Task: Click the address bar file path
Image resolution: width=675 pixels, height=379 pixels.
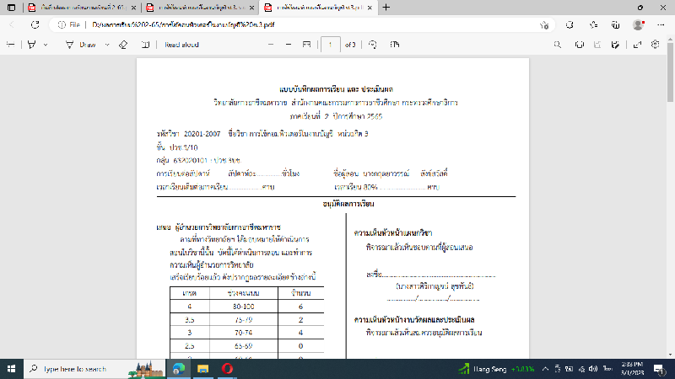Action: [x=183, y=25]
